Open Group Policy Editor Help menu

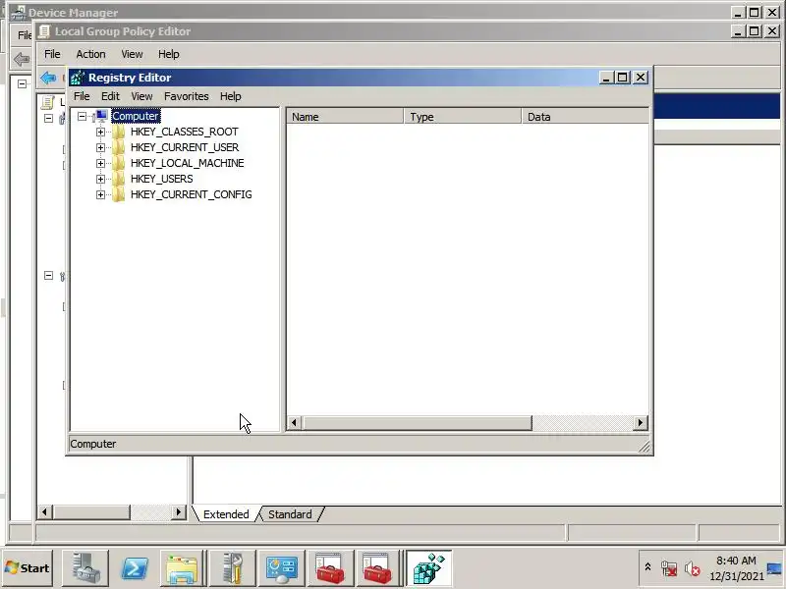pyautogui.click(x=168, y=54)
